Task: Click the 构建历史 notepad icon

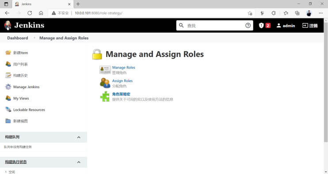Action: click(x=8, y=75)
